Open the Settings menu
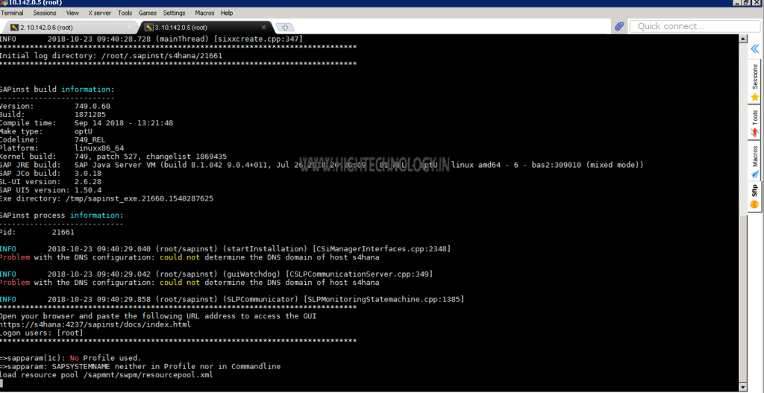Viewport: 764px width, 393px height. (x=174, y=13)
